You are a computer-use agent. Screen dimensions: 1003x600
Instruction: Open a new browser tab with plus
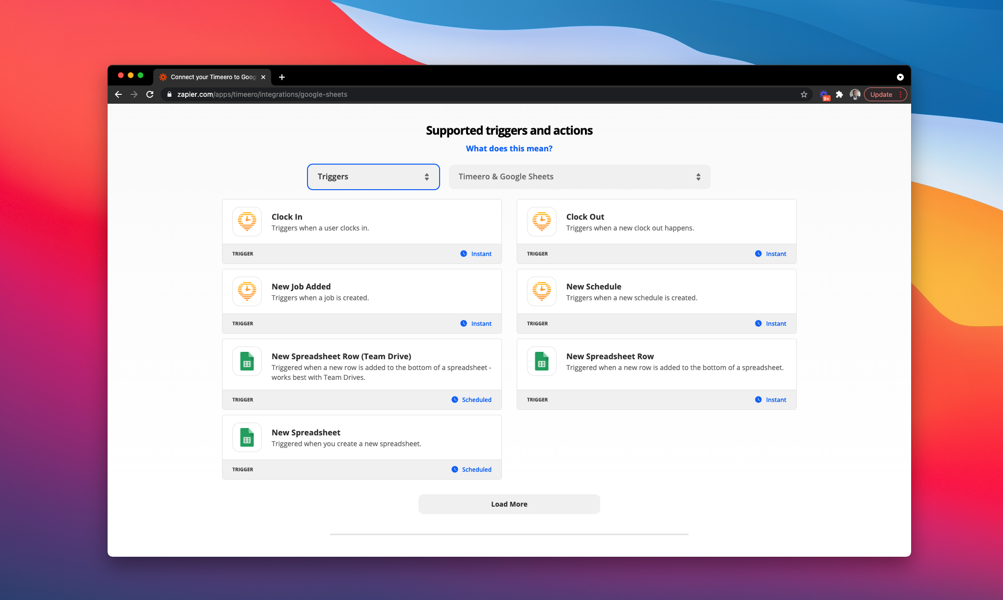[x=282, y=77]
